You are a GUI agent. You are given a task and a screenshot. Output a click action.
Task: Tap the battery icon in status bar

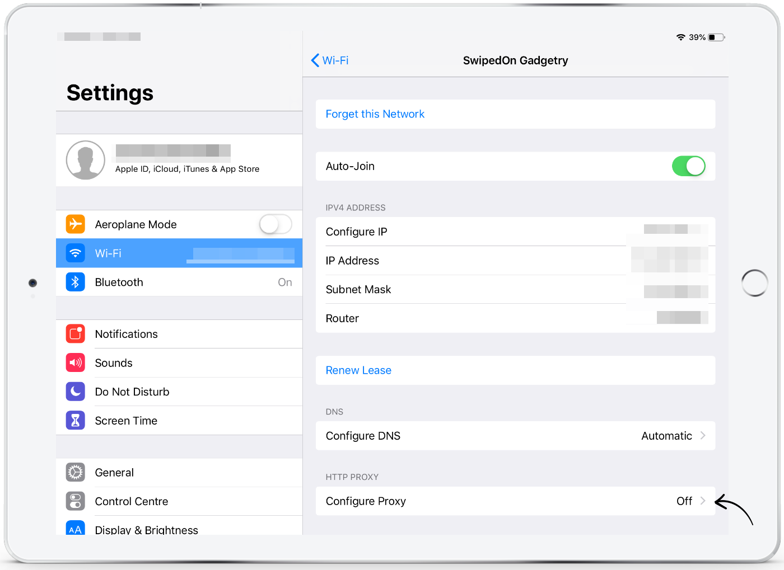tap(717, 37)
